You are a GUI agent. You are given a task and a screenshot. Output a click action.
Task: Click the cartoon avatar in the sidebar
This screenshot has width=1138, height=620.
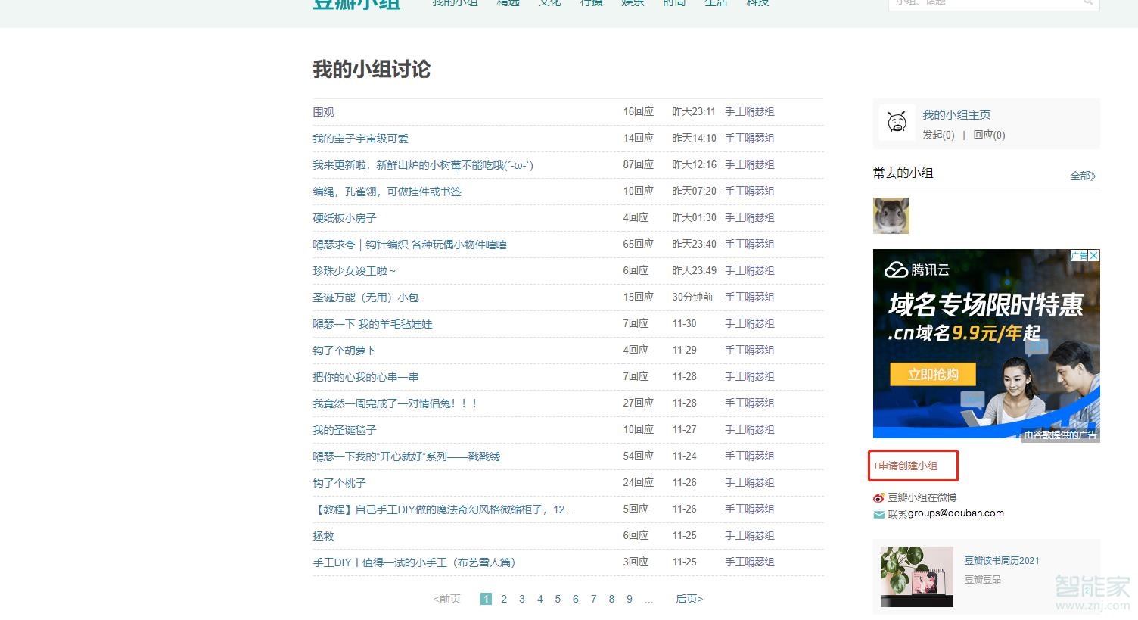click(897, 121)
